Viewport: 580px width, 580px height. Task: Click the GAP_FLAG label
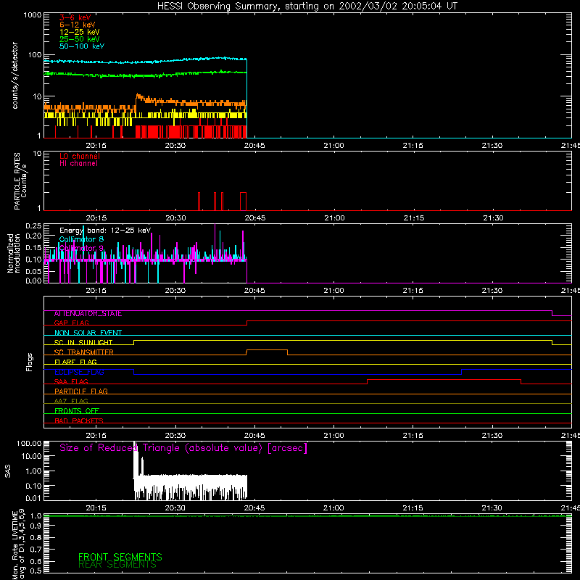71,323
